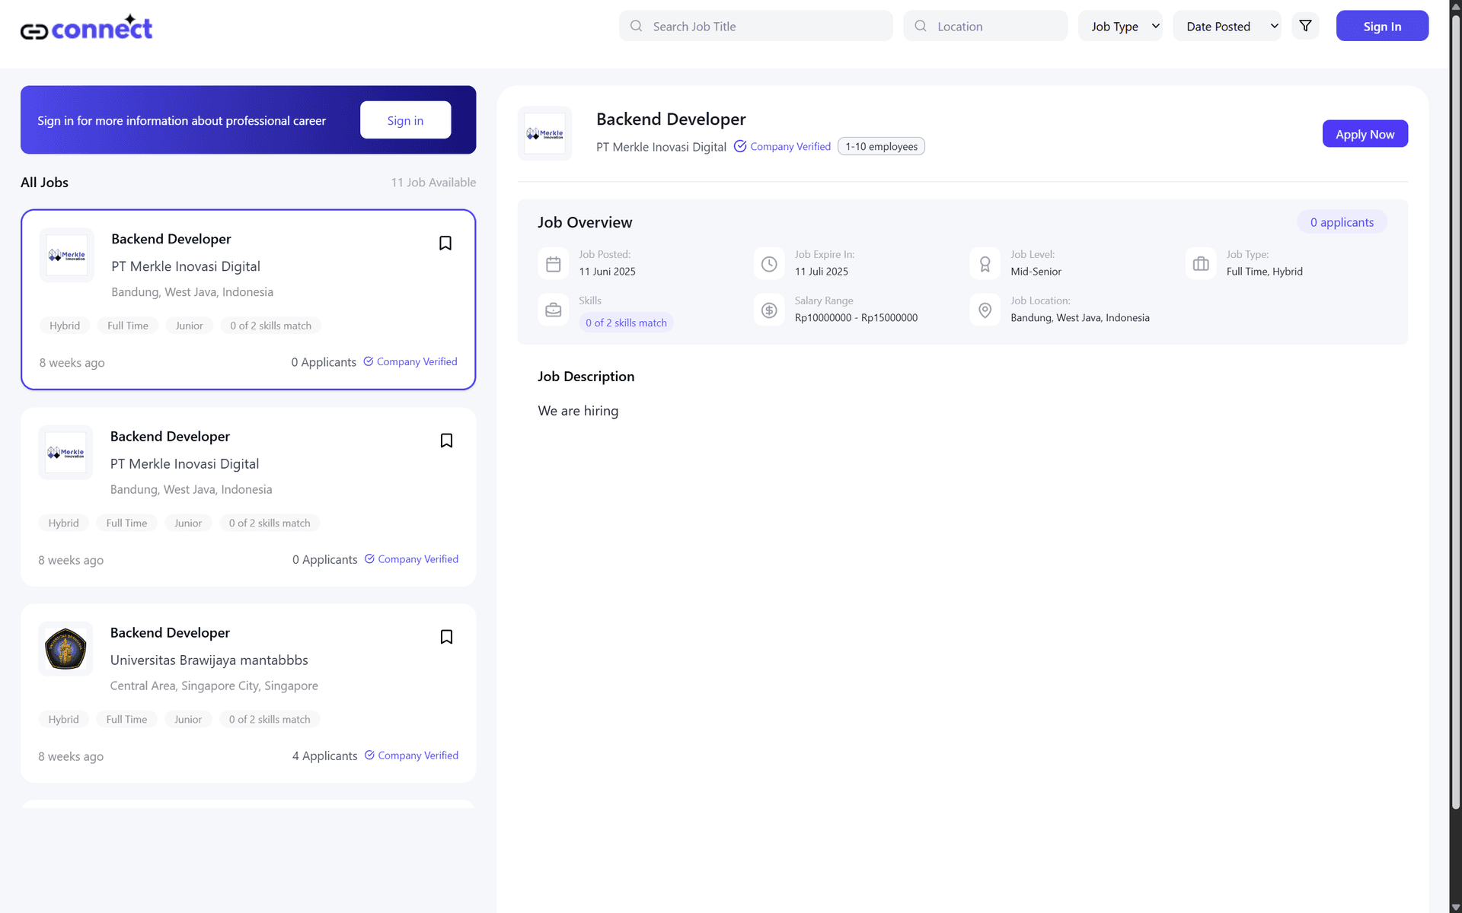The image size is (1462, 913).
Task: Bookmark the Universitas Brawijaya job listing
Action: (x=446, y=637)
